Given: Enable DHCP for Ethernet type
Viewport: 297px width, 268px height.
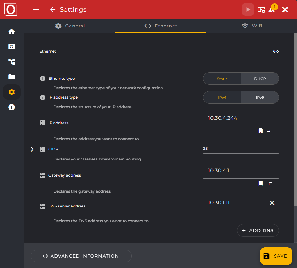Looking at the screenshot, I should (x=260, y=79).
